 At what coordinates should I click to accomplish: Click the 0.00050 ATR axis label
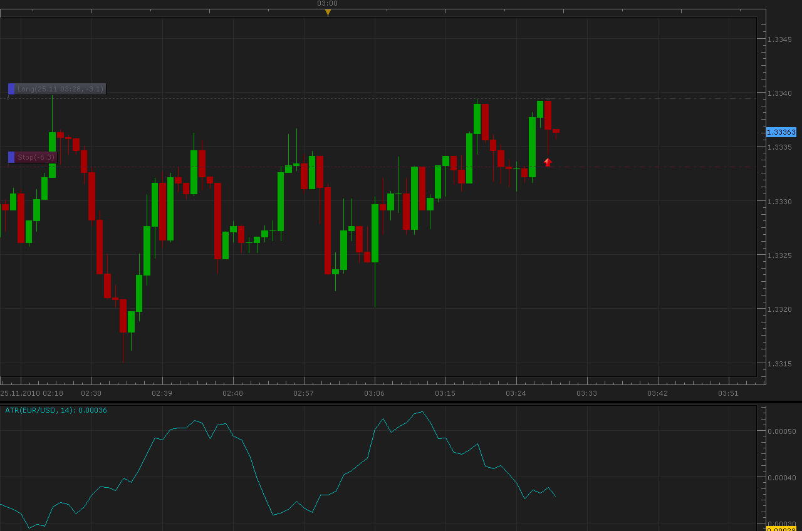coord(781,431)
